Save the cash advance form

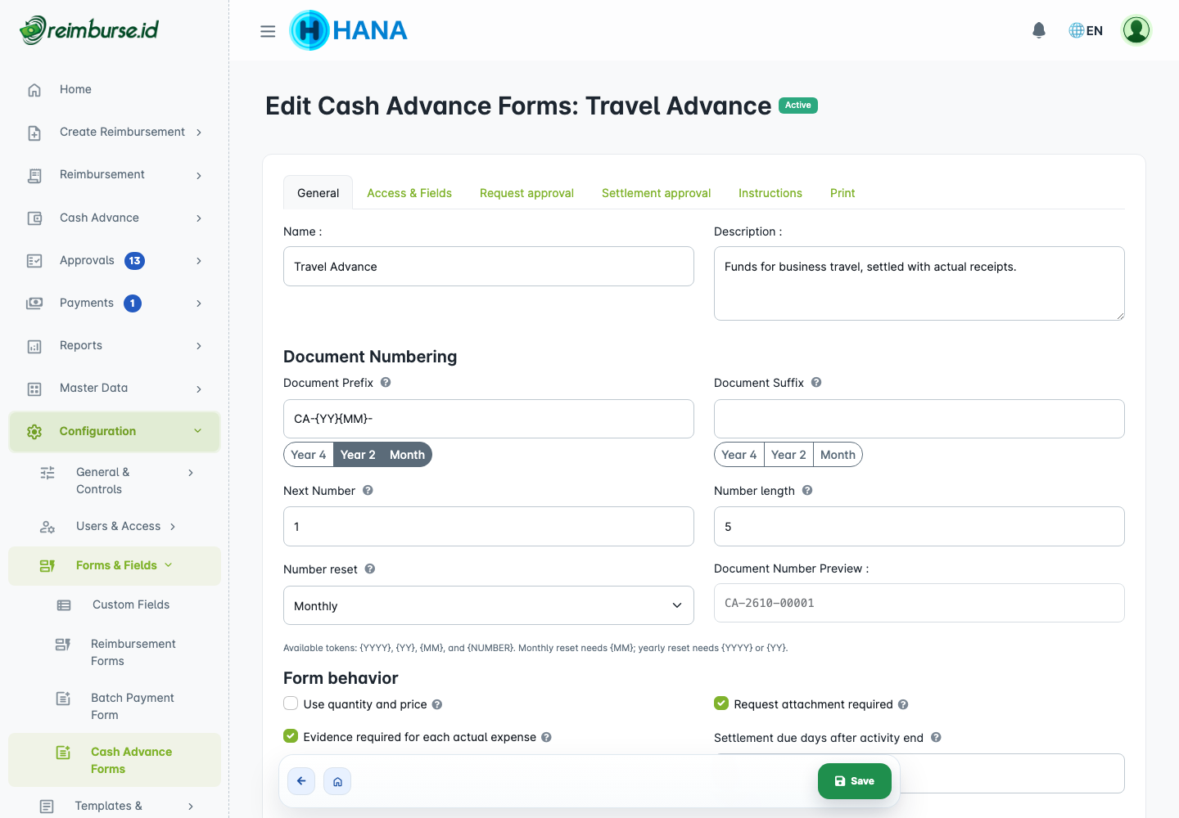[855, 781]
